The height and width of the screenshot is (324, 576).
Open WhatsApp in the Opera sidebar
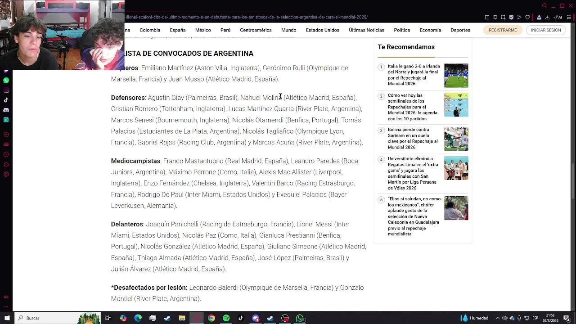(x=6, y=80)
